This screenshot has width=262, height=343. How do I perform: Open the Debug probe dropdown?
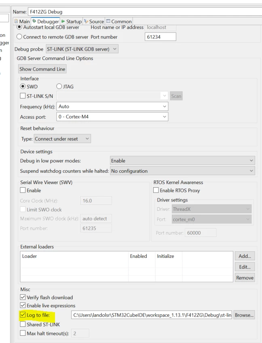click(82, 49)
